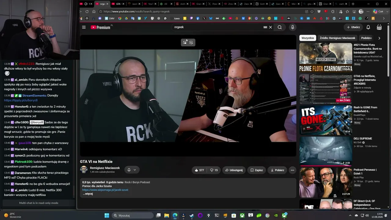391x220 pixels.
Task: Open tipply.pl/u/borys8 link in chat
Action: click(x=21, y=100)
